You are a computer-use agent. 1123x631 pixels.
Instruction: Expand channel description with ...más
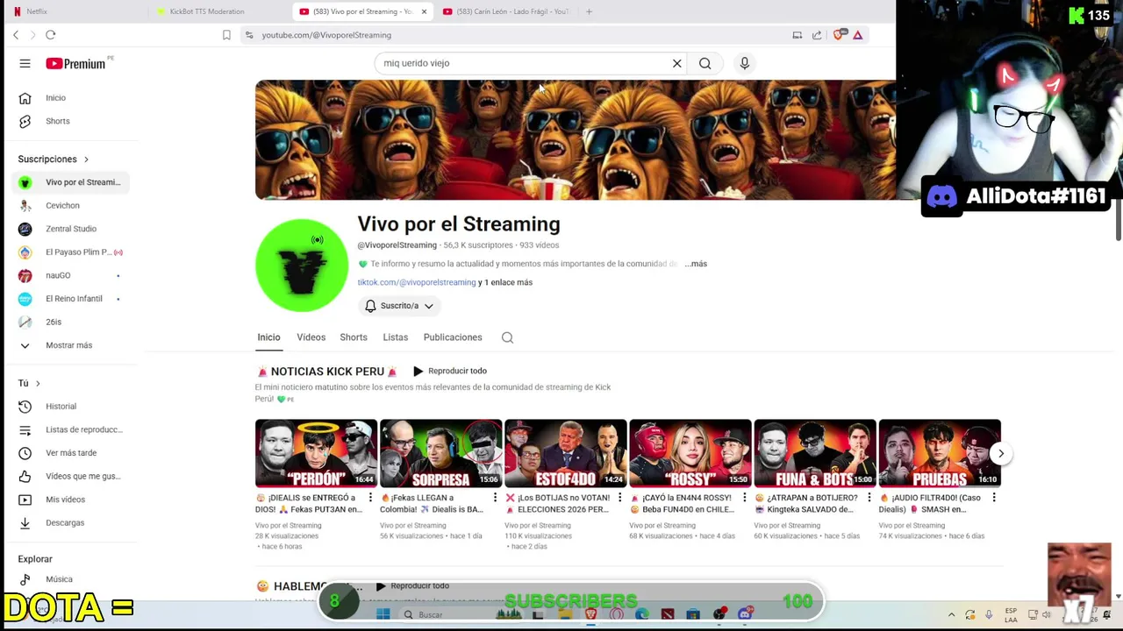point(696,264)
